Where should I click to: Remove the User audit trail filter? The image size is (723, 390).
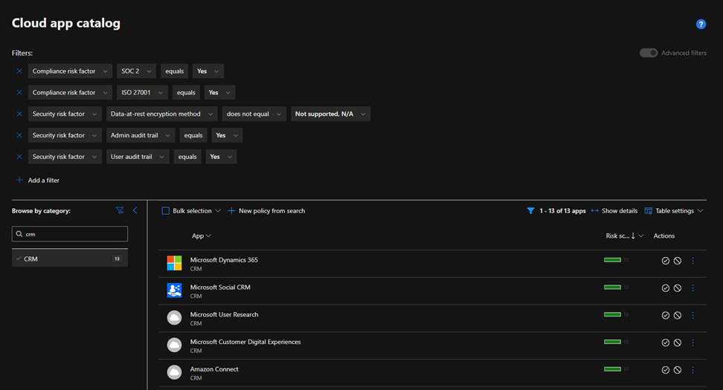pyautogui.click(x=19, y=157)
